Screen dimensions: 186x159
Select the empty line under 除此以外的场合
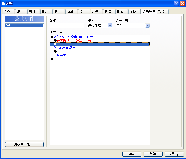point(100,51)
